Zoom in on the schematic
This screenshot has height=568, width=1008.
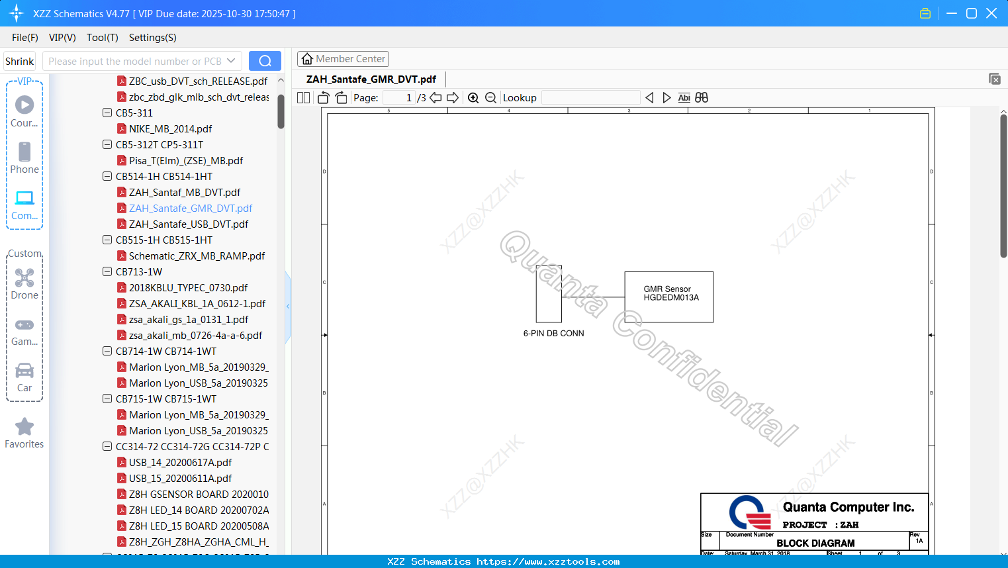click(x=473, y=98)
